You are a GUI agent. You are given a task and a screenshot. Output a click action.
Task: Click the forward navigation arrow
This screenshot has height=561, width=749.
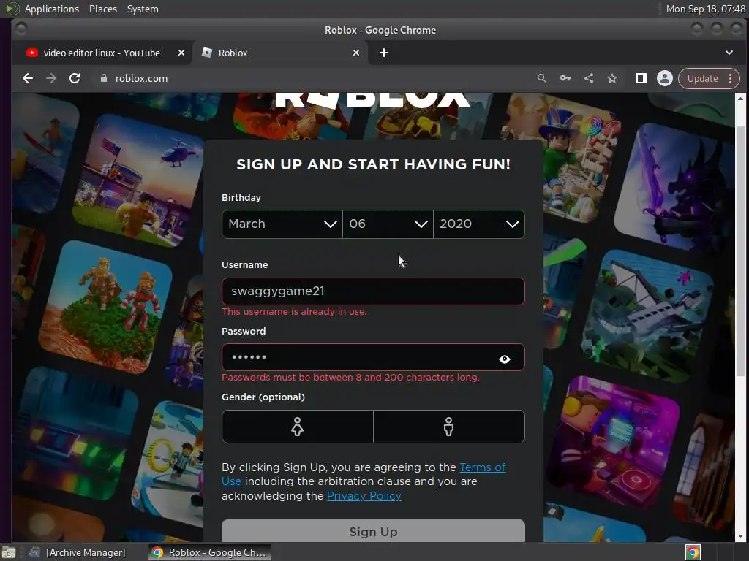[x=51, y=78]
